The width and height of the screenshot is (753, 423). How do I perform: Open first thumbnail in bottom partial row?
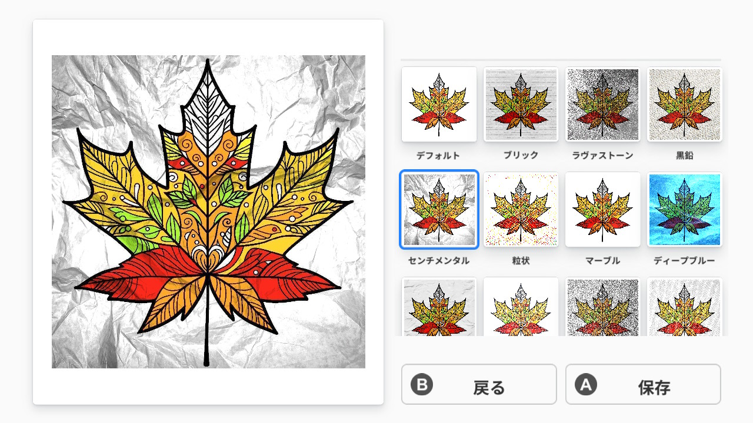point(439,307)
